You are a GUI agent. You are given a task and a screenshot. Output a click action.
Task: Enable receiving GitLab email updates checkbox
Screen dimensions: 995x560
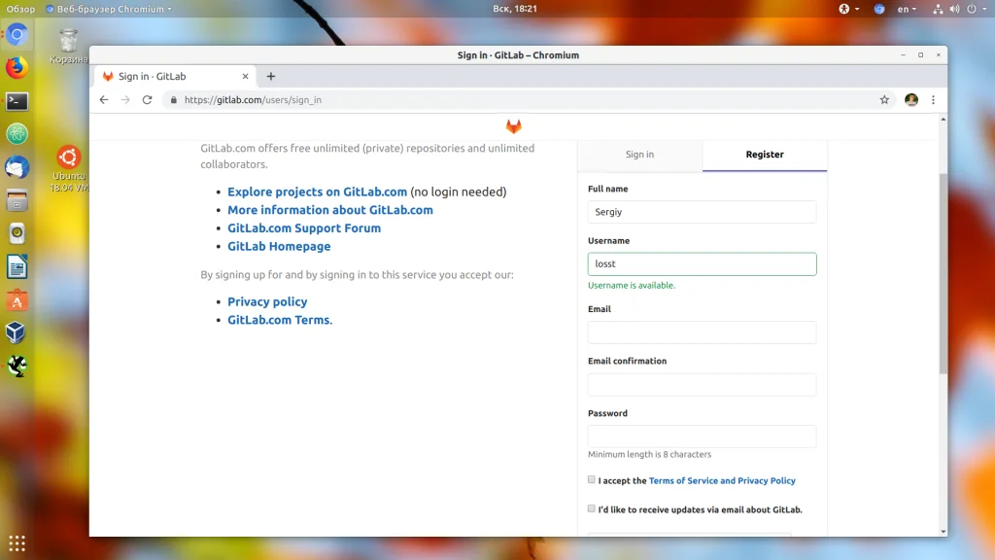(x=592, y=508)
